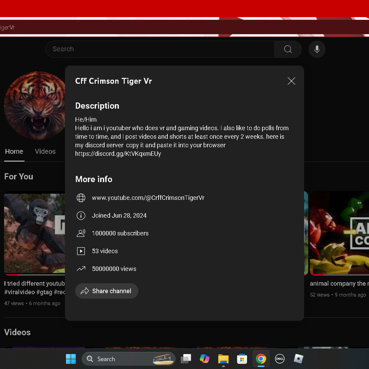Click the '53 videos' text
This screenshot has height=369, width=369.
(105, 251)
